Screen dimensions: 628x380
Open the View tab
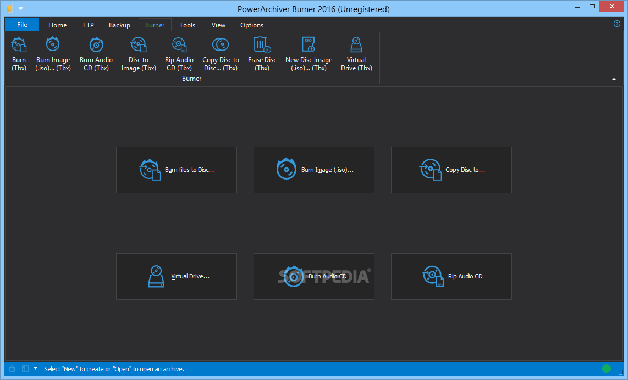(x=218, y=25)
